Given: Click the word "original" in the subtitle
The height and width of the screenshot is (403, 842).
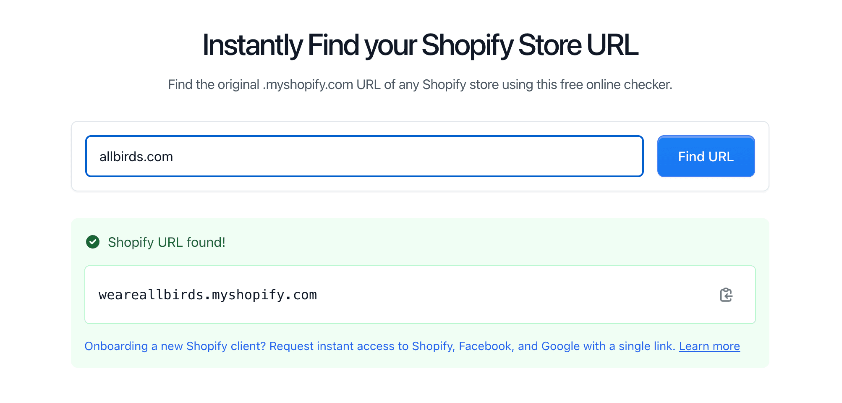Looking at the screenshot, I should pos(238,84).
